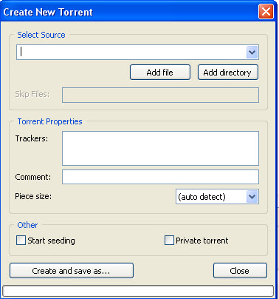Click inside the Select Source path field
The image size is (279, 299).
pos(131,52)
